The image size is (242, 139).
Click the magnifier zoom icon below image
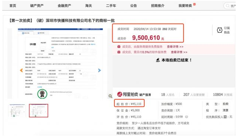tap(110, 96)
